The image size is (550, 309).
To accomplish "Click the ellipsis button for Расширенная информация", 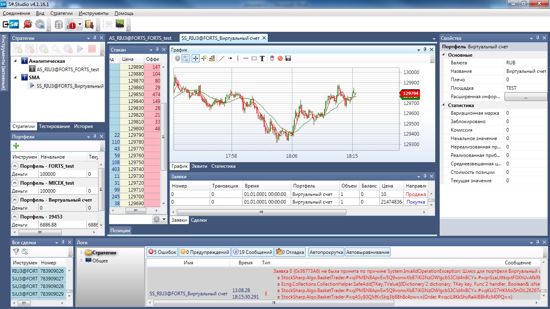I will pyautogui.click(x=525, y=97).
